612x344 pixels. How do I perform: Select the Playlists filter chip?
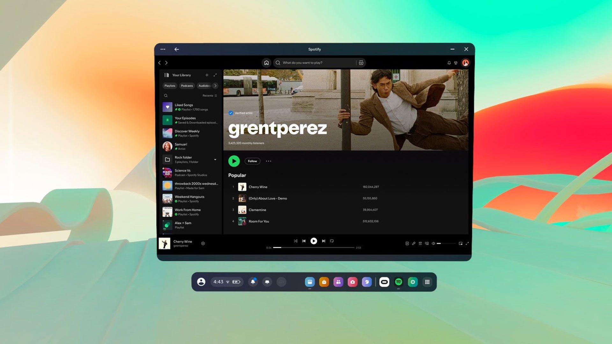(x=170, y=86)
